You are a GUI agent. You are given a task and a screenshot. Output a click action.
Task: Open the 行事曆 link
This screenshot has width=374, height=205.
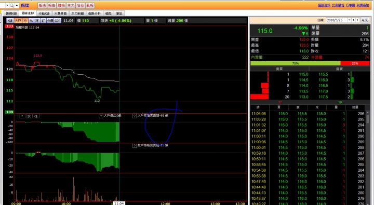click(351, 5)
